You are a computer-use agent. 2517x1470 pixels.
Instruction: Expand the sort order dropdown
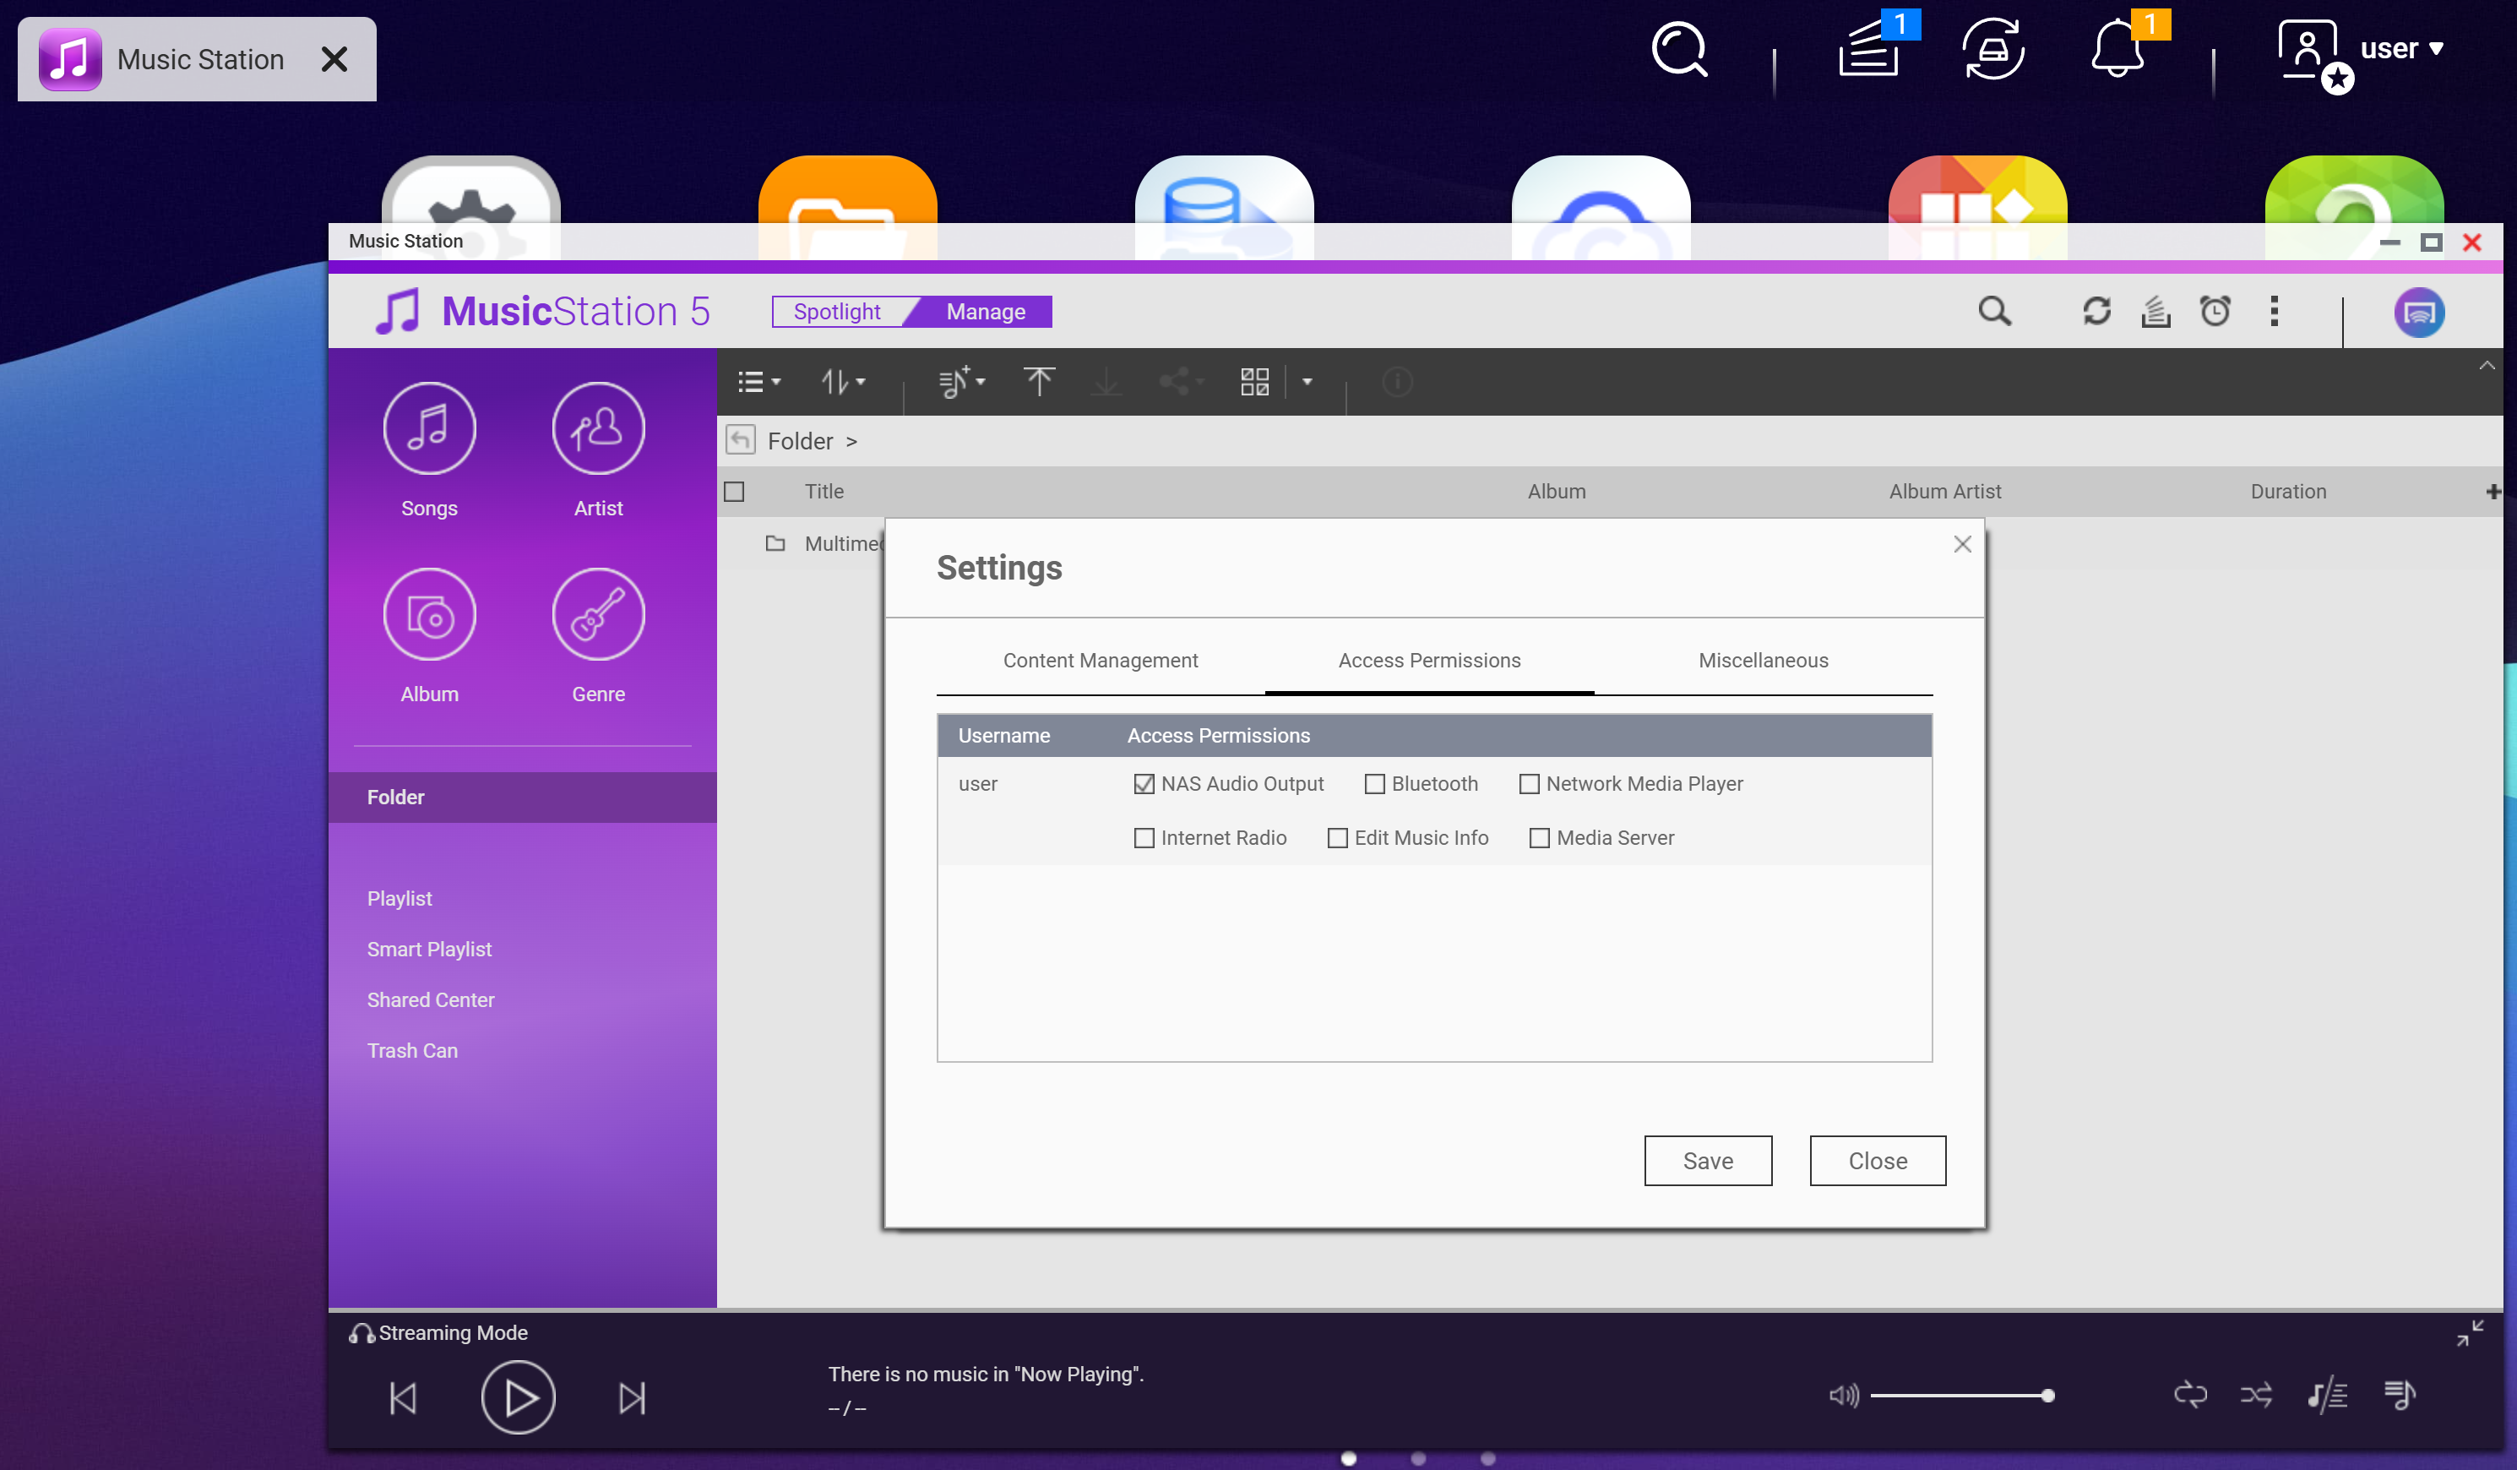[843, 382]
